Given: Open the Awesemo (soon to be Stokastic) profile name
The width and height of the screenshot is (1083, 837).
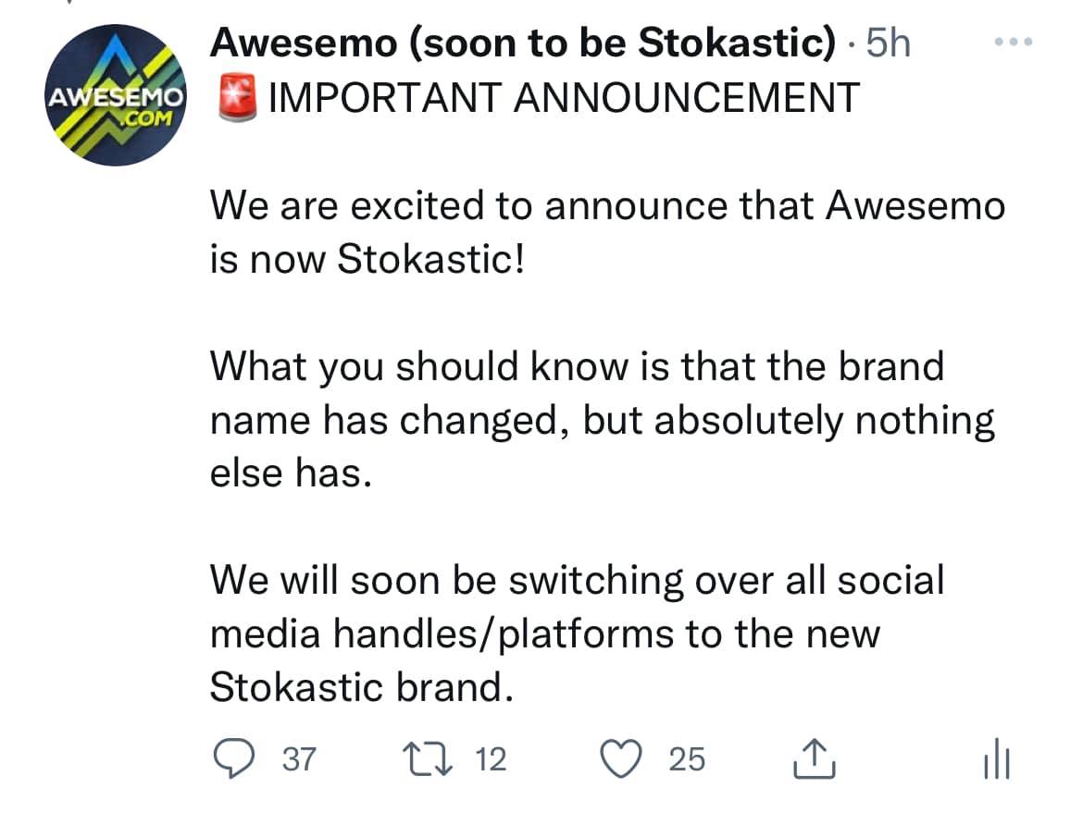Looking at the screenshot, I should (523, 43).
